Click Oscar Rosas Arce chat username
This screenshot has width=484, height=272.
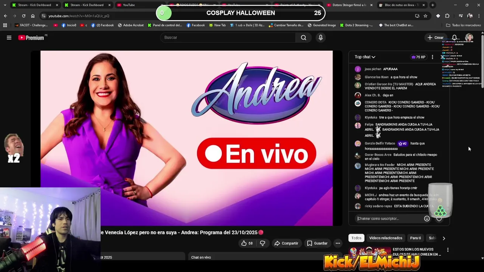(x=378, y=155)
